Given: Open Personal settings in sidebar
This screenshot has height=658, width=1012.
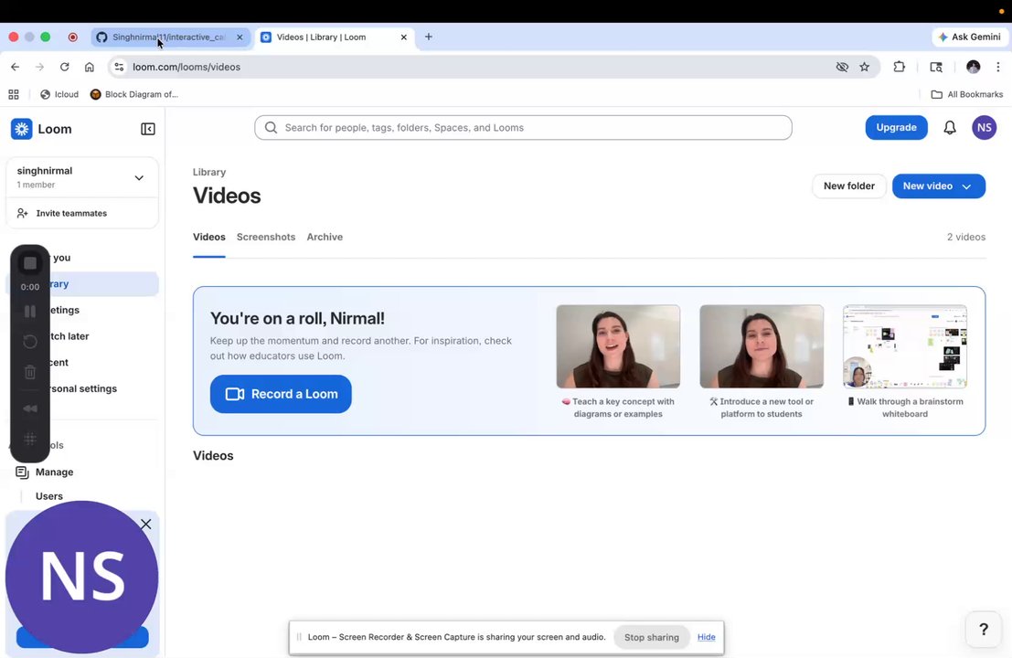Looking at the screenshot, I should [x=83, y=388].
